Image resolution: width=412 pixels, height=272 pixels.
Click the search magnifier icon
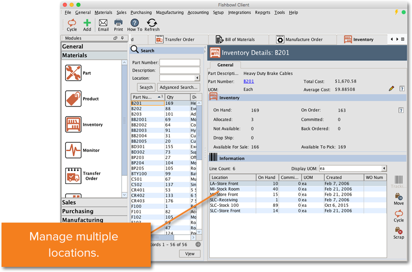click(x=134, y=49)
